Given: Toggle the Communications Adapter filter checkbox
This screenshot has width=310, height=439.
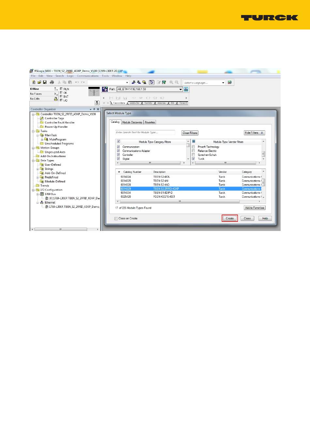Looking at the screenshot, I should [x=118, y=151].
